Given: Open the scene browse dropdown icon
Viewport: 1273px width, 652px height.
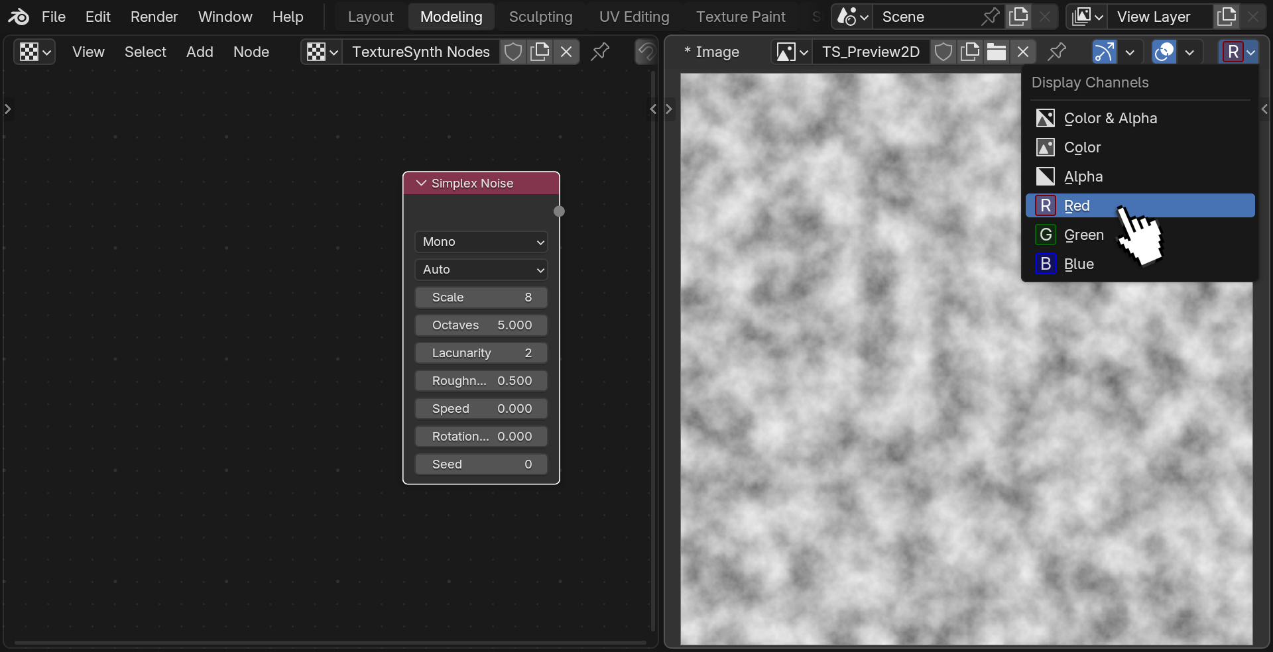Looking at the screenshot, I should pyautogui.click(x=852, y=17).
